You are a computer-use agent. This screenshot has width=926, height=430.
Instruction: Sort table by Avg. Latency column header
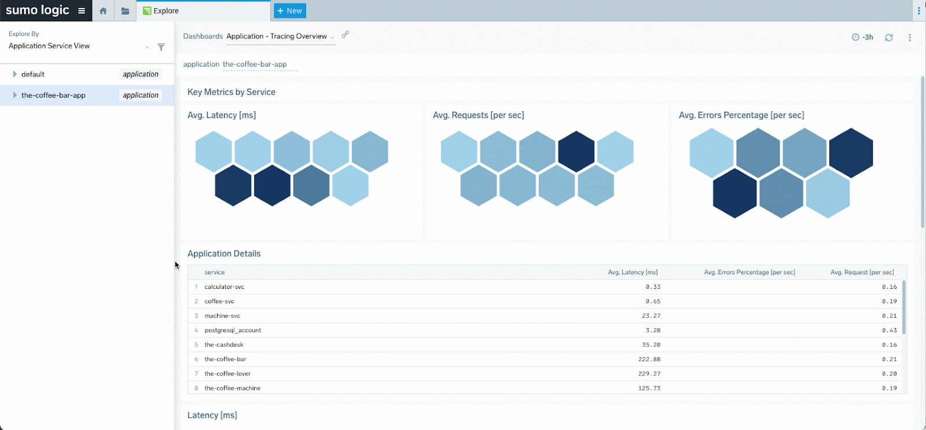tap(632, 272)
